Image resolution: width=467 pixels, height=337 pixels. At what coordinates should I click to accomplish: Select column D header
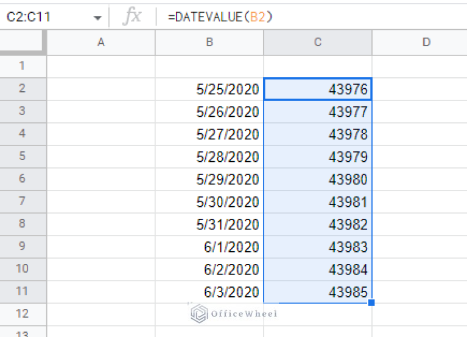point(426,42)
